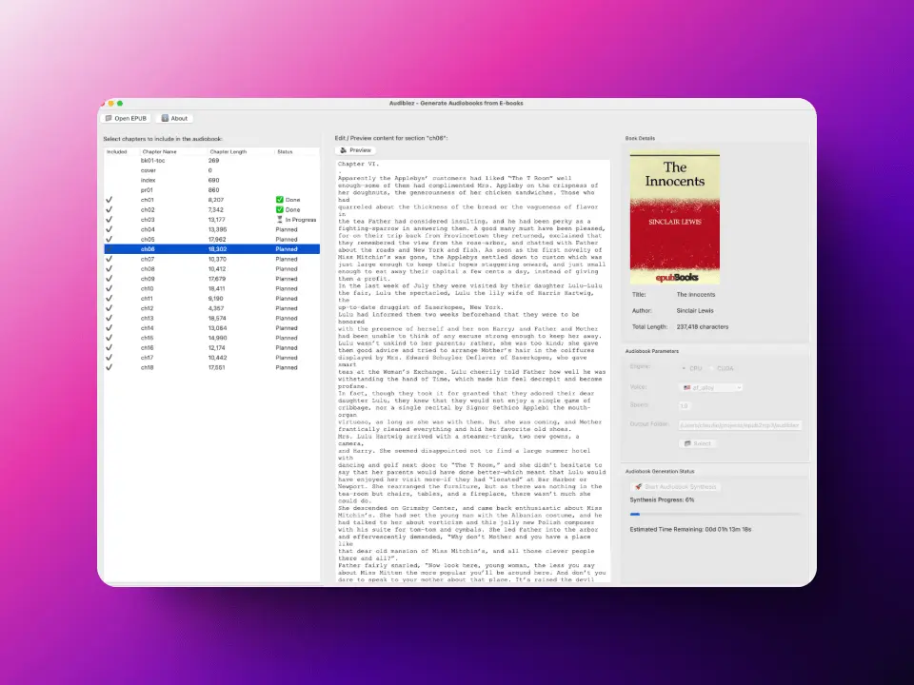This screenshot has height=685, width=914.
Task: Click the About button icon
Action: coord(166,119)
